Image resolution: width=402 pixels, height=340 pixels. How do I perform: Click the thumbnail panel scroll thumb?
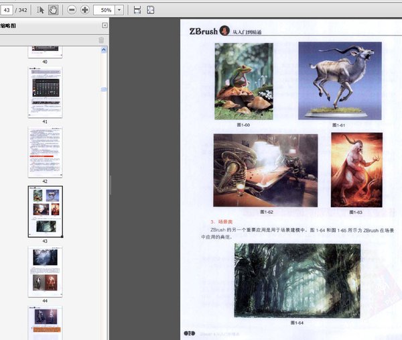point(104,89)
